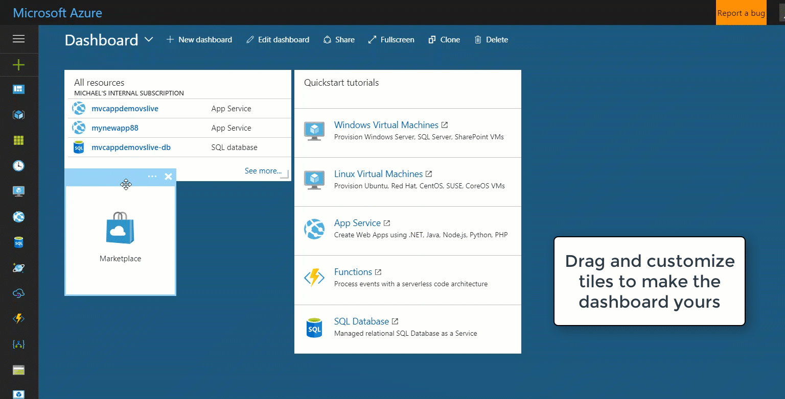Click "Provision Windows Server, SQL Server, SharePoint VMs"

419,137
